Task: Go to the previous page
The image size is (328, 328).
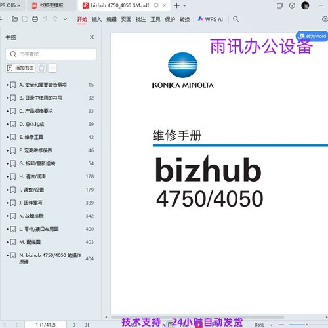Action: (16, 325)
